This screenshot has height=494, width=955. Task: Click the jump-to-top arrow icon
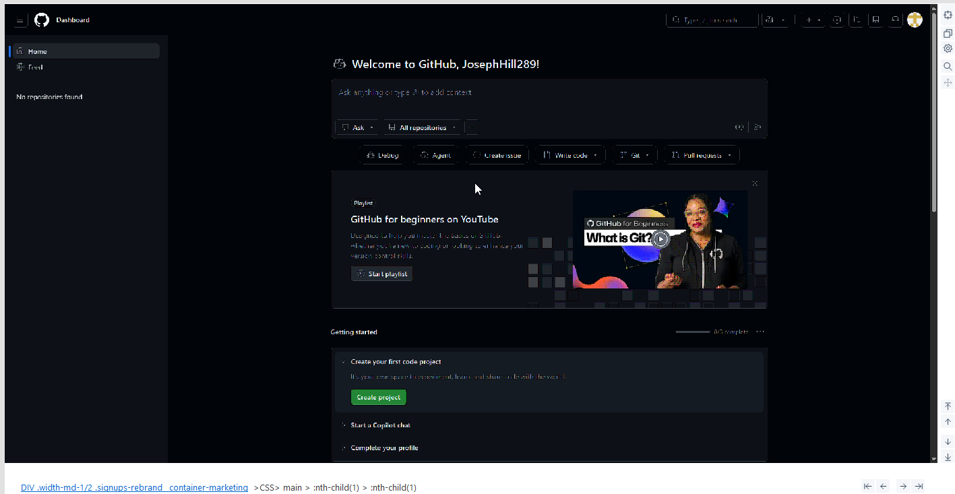(948, 406)
